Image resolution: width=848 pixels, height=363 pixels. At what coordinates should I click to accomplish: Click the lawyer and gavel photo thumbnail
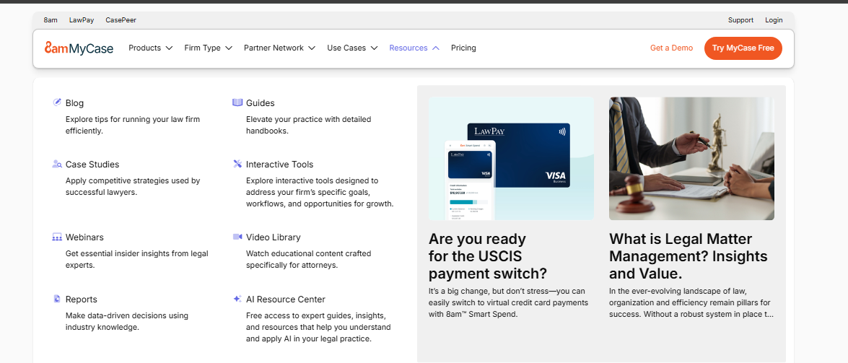coord(691,159)
